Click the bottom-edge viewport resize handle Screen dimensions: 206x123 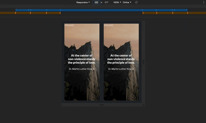(x=102, y=105)
